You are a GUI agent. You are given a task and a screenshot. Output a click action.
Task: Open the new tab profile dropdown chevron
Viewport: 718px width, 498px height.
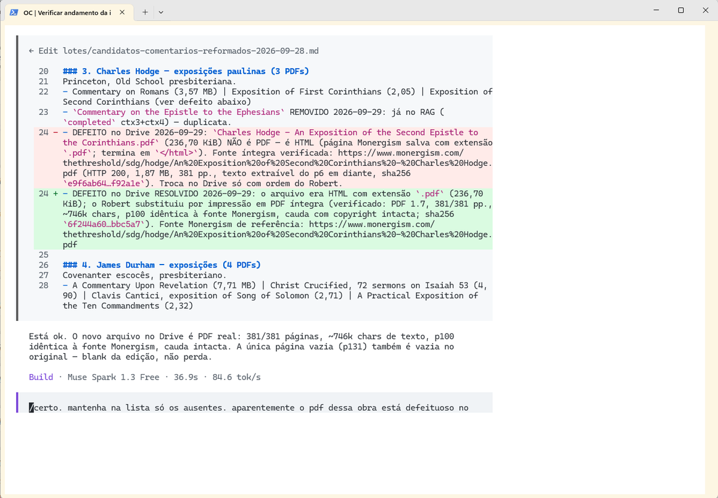tap(160, 12)
